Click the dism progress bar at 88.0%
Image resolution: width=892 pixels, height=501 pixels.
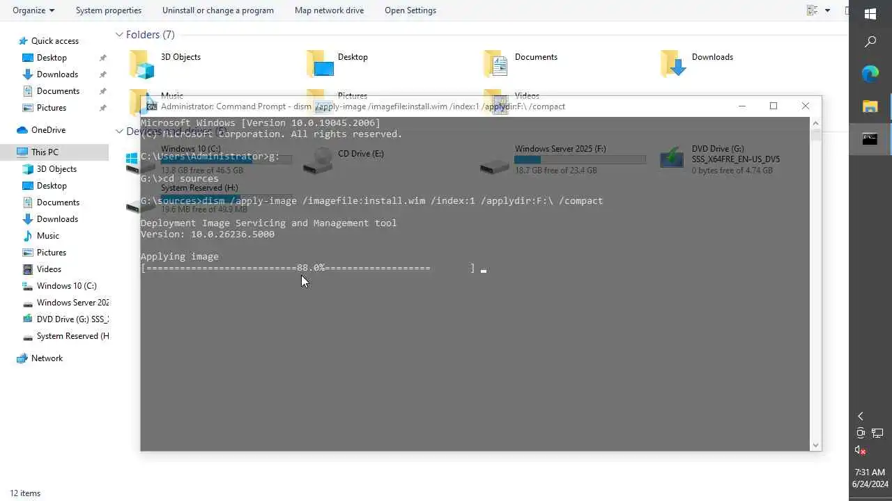click(x=307, y=268)
